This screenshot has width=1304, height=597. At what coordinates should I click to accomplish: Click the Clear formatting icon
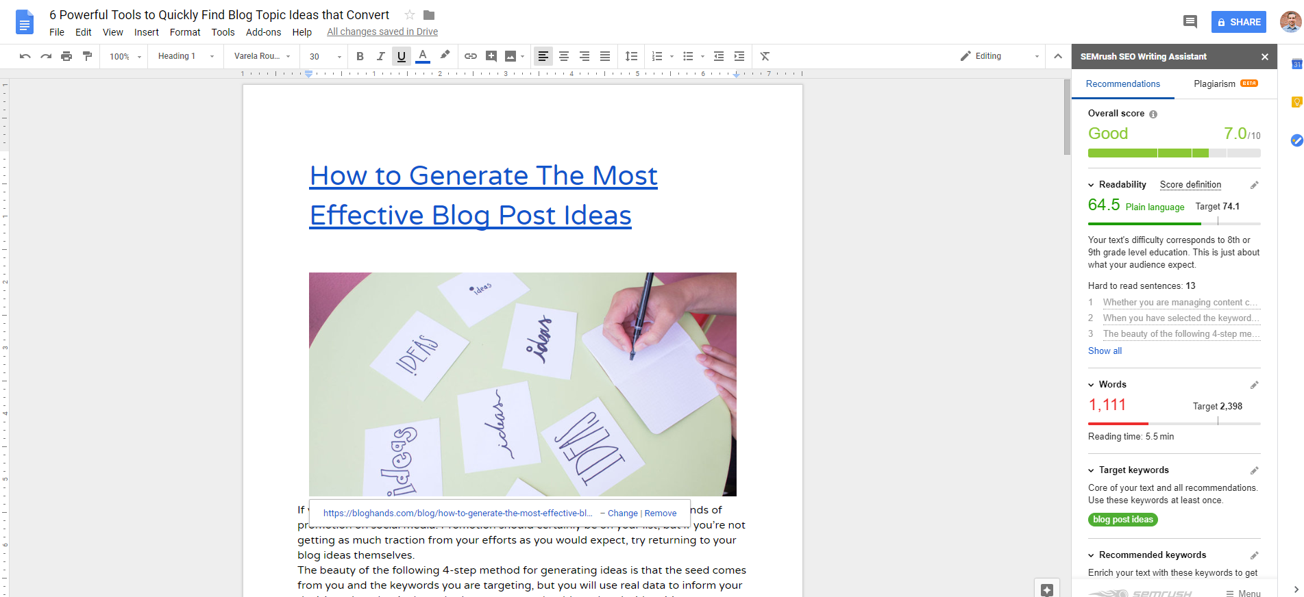coord(765,56)
